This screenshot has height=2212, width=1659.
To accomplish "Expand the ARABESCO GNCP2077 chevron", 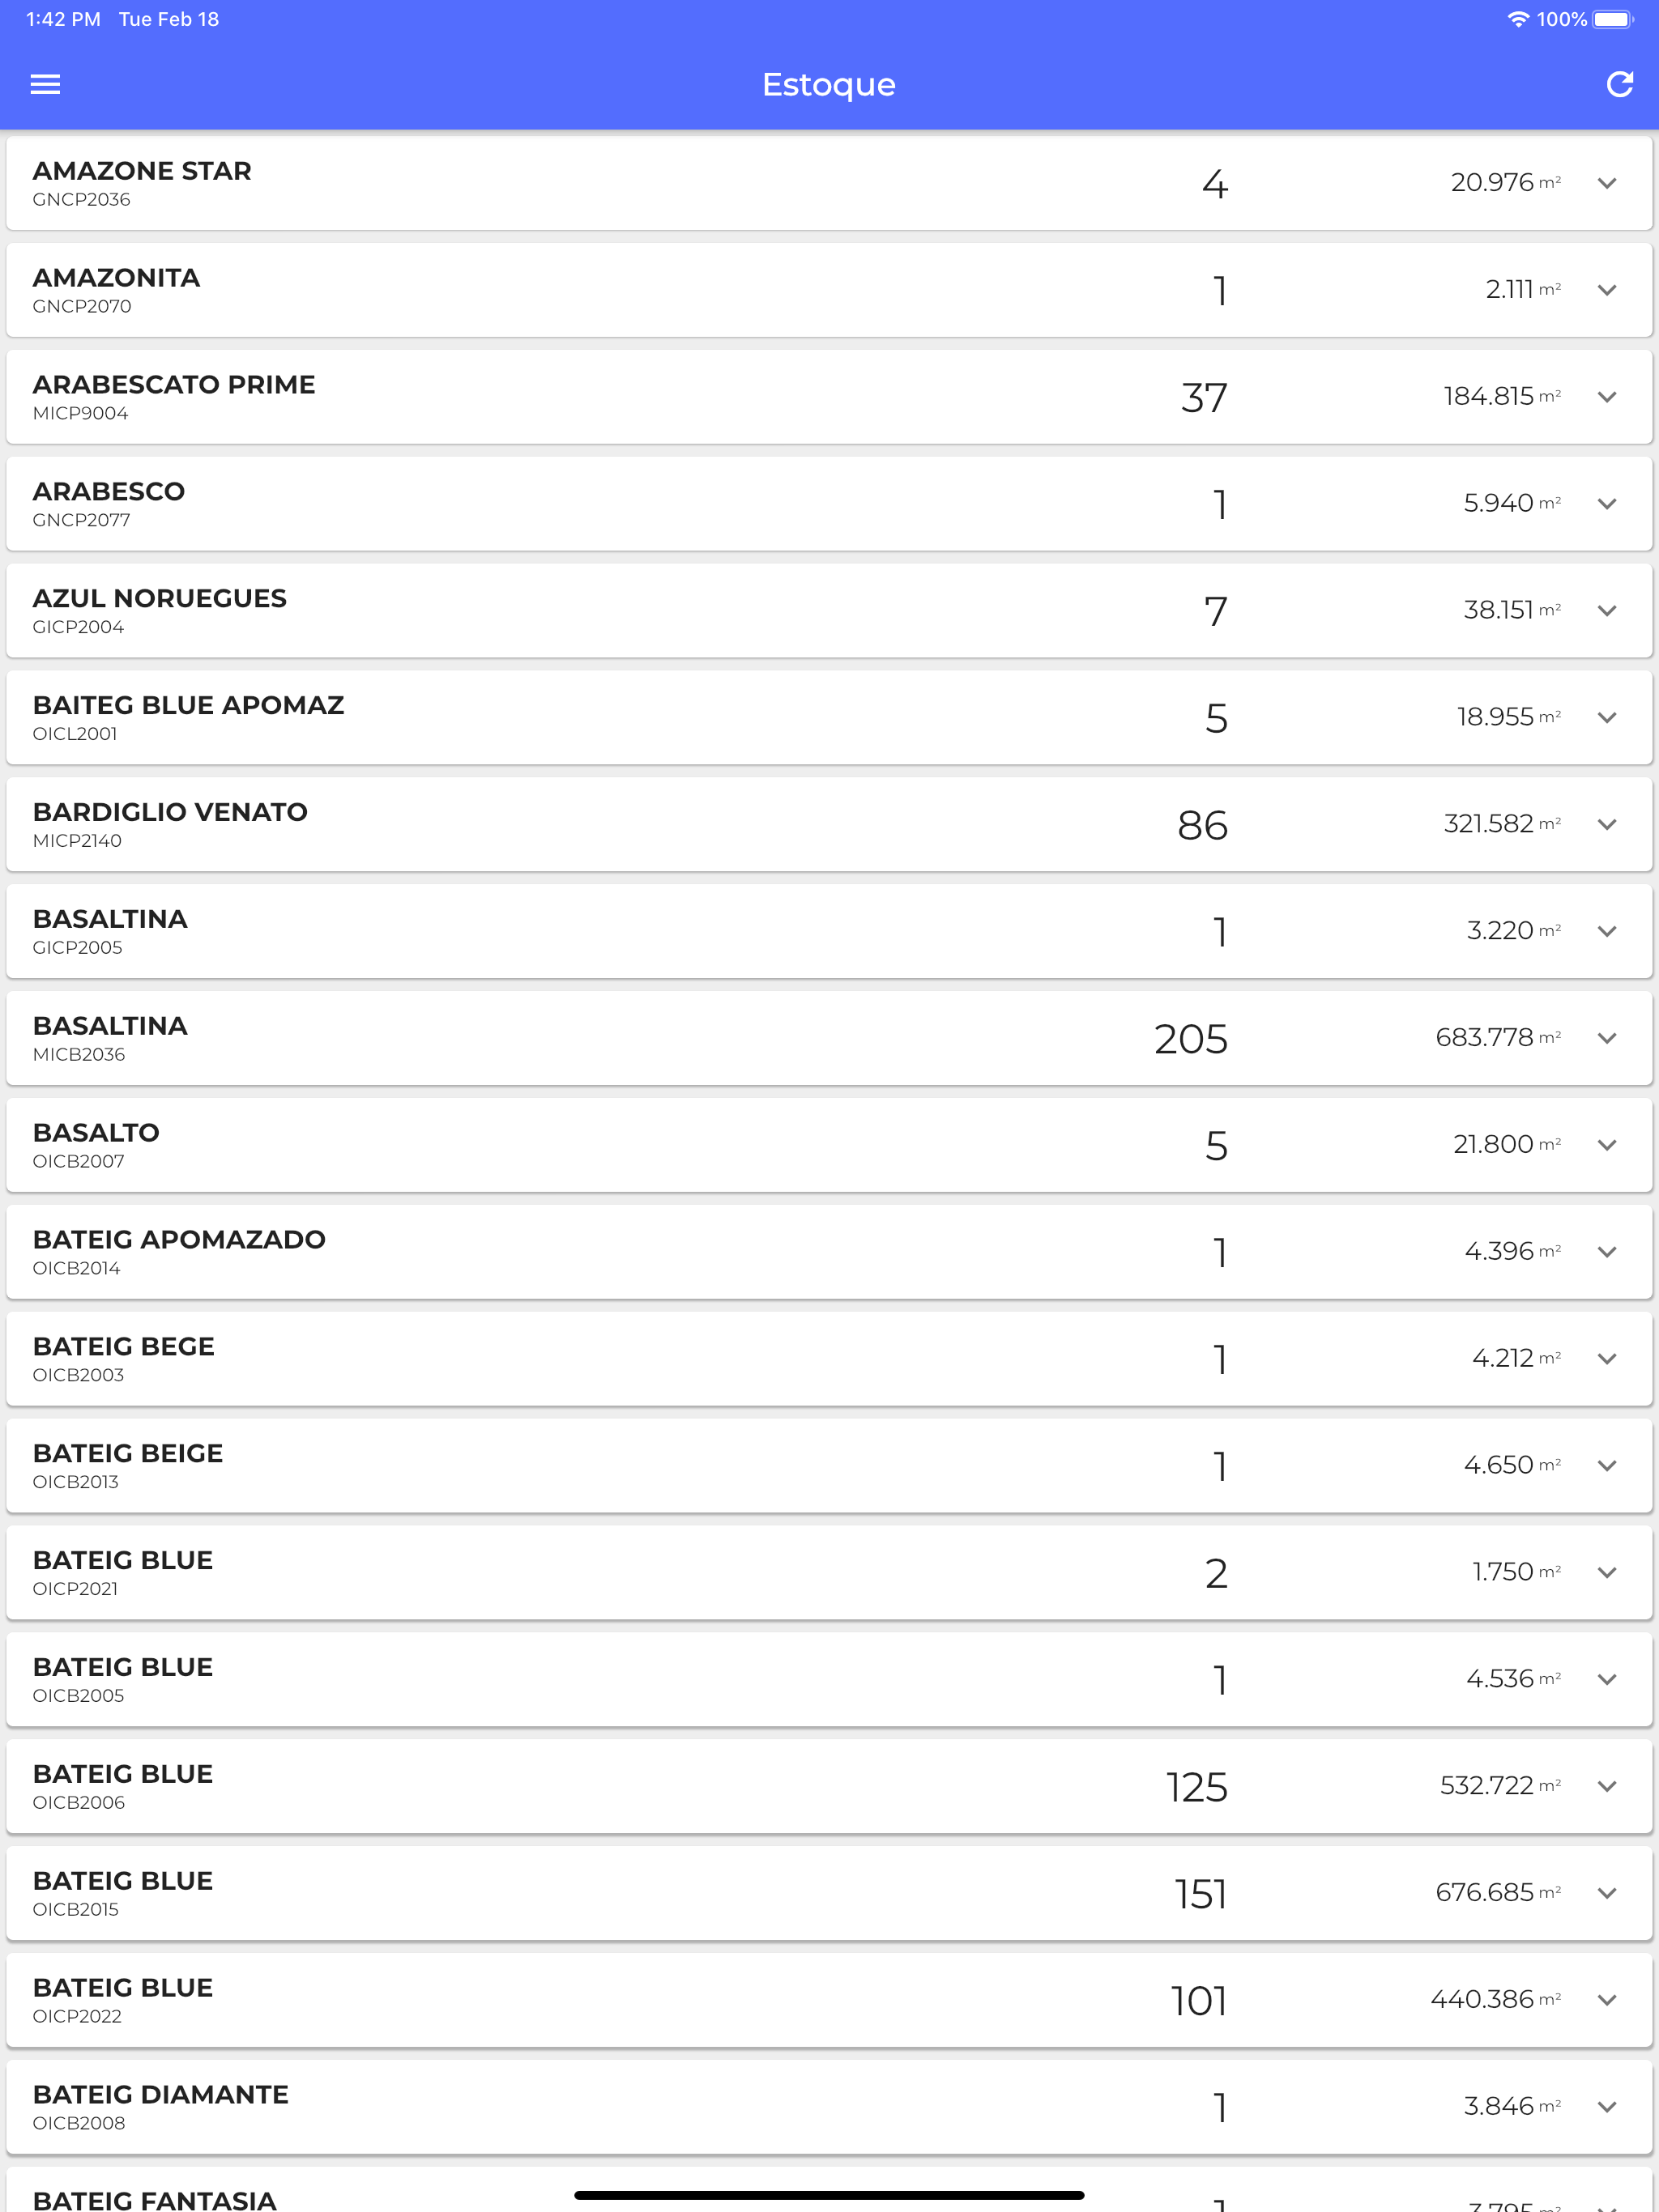I will [1607, 505].
